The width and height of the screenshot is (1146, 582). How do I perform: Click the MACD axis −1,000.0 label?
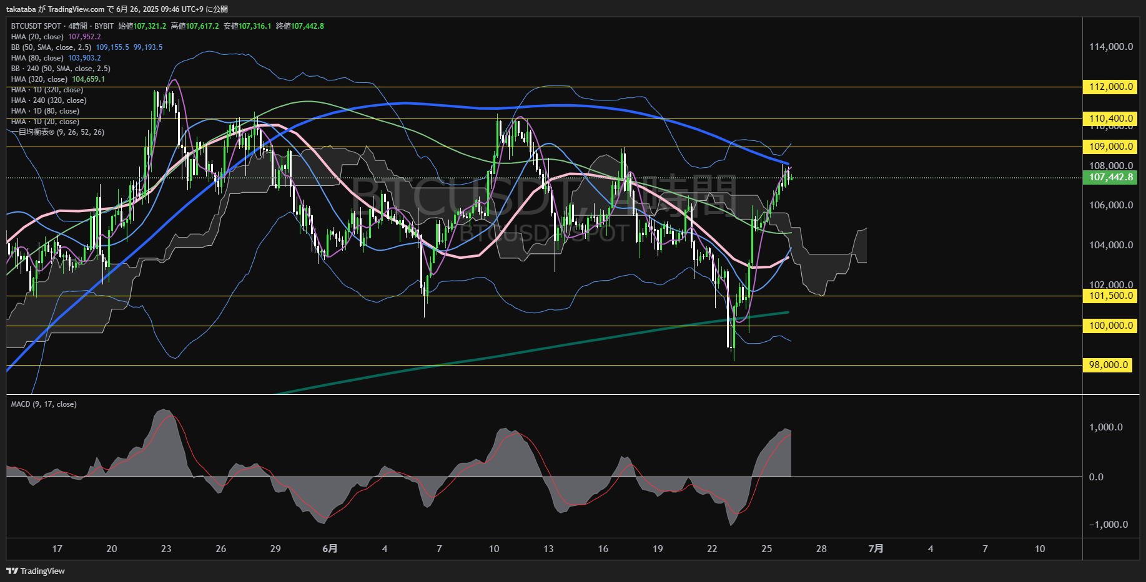point(1109,525)
